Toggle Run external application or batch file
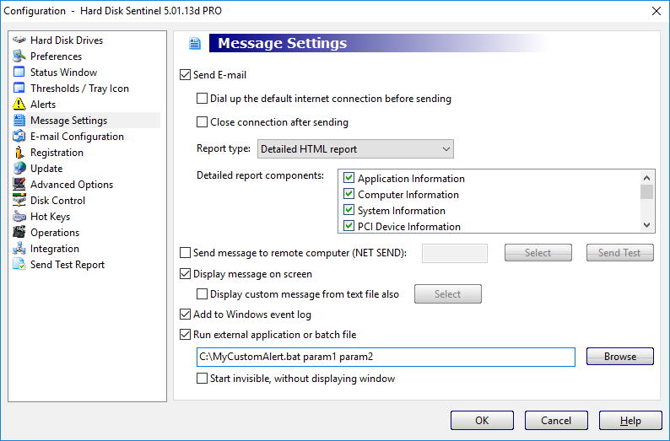 click(185, 334)
